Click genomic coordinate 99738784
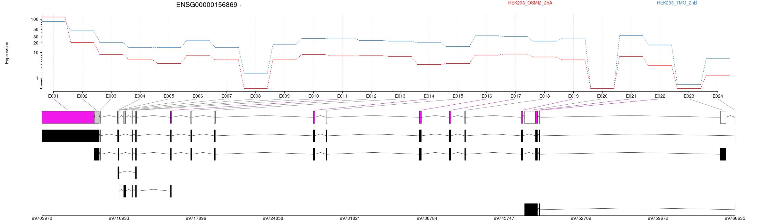The width and height of the screenshot is (770, 224). (x=427, y=219)
